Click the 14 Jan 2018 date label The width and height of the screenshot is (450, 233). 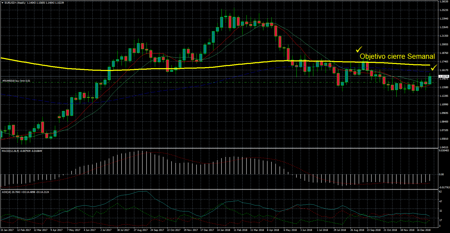click(x=223, y=230)
